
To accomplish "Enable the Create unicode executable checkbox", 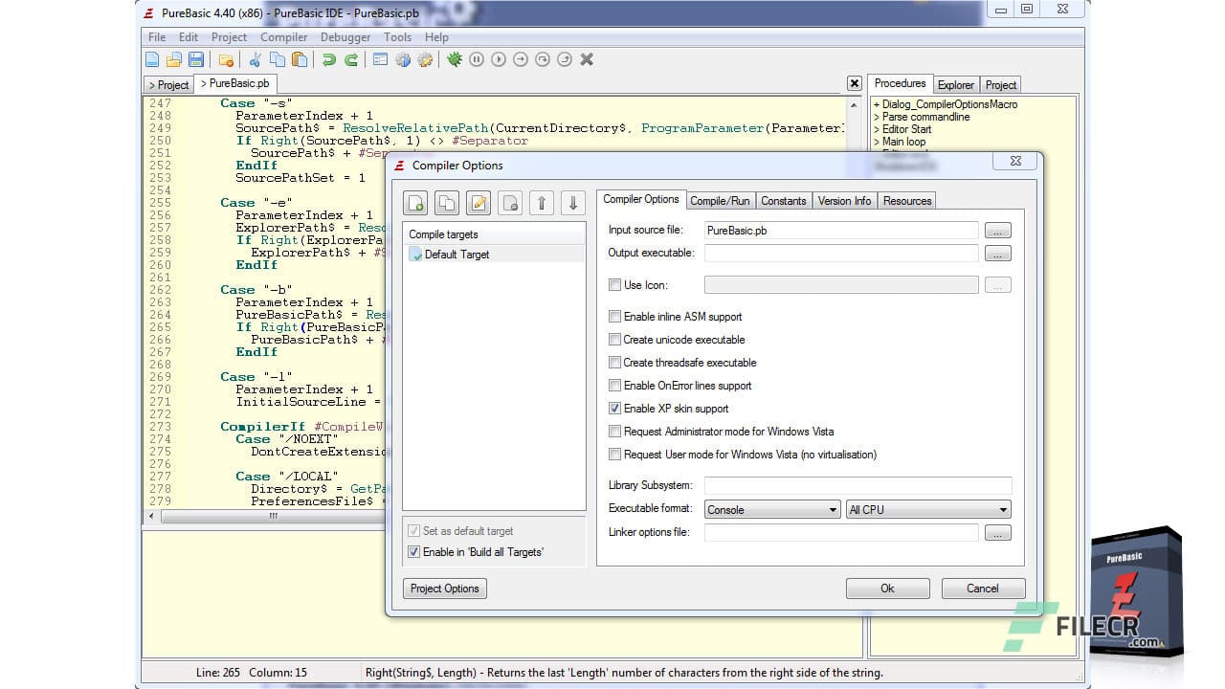I will (614, 340).
